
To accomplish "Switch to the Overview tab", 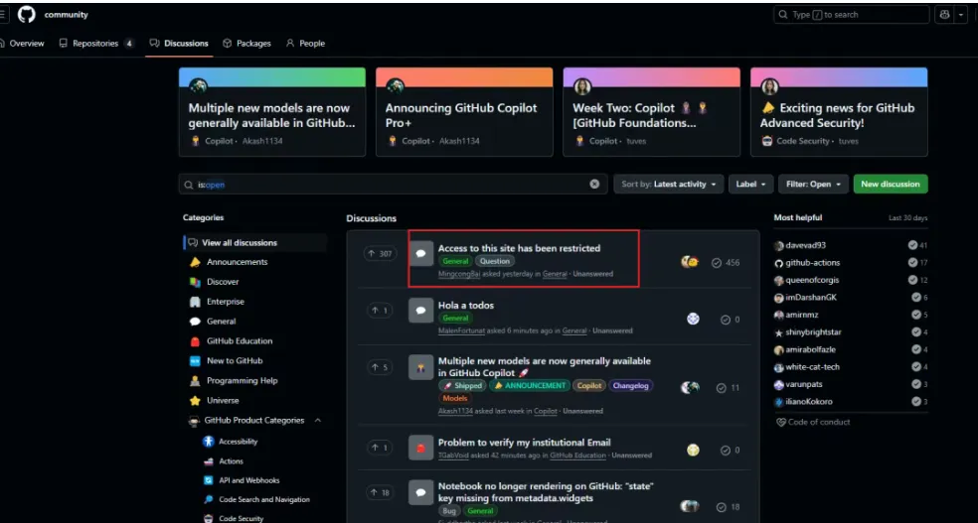I will click(22, 44).
